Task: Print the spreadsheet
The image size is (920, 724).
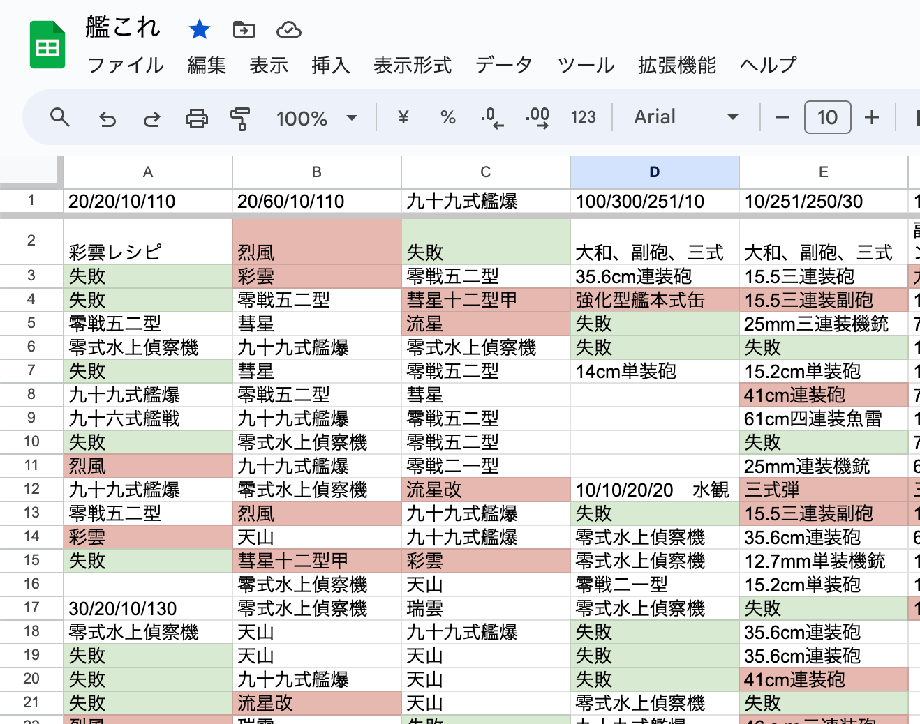Action: [196, 119]
